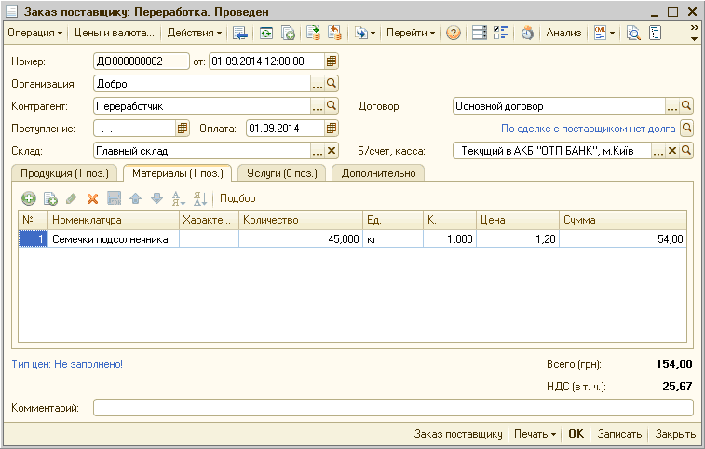The width and height of the screenshot is (705, 449).
Task: Click ellipsis button of Организация field
Action: [x=318, y=84]
